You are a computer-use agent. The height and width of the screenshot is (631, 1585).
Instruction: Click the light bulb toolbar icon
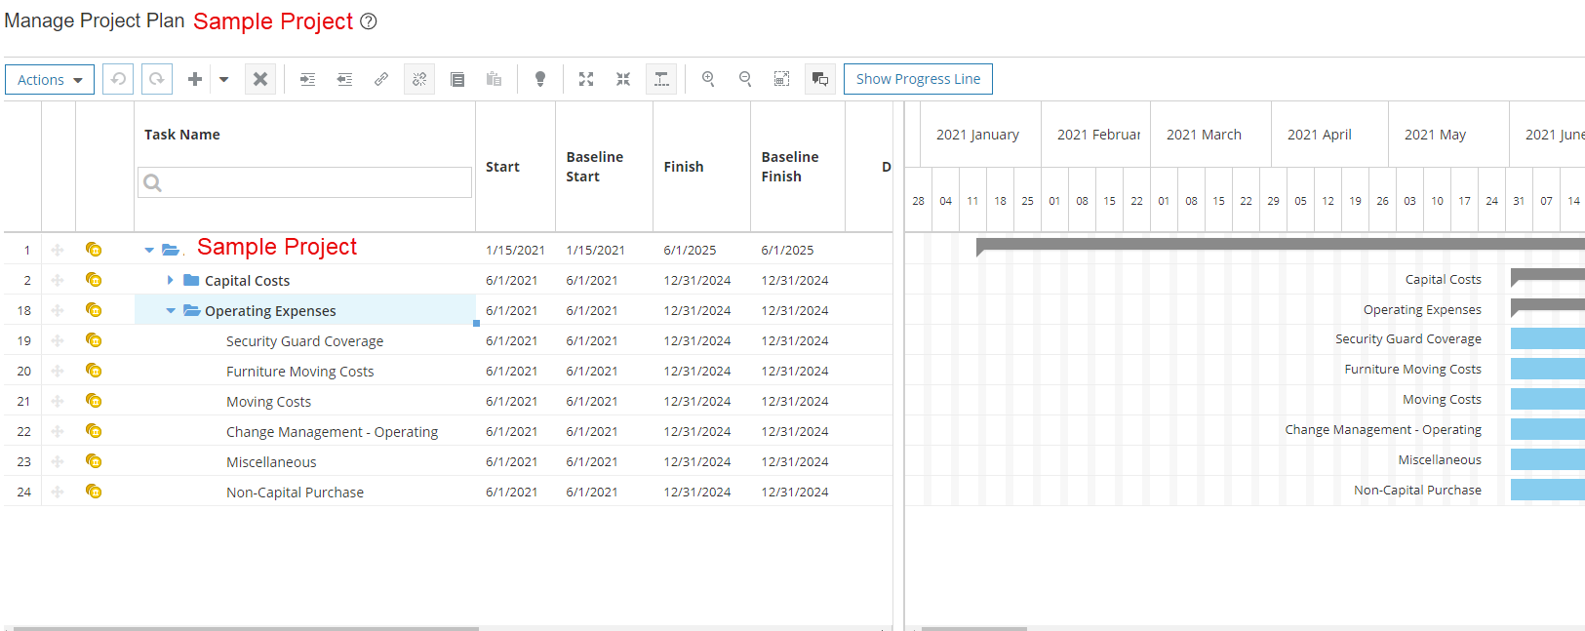tap(540, 79)
